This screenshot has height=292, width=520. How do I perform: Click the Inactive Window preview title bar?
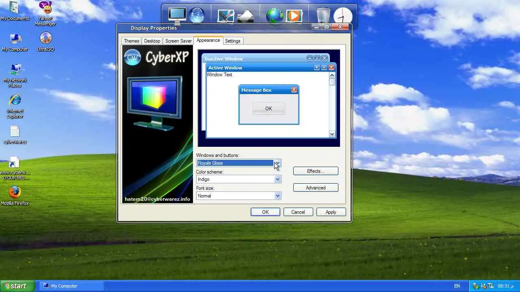tap(265, 59)
